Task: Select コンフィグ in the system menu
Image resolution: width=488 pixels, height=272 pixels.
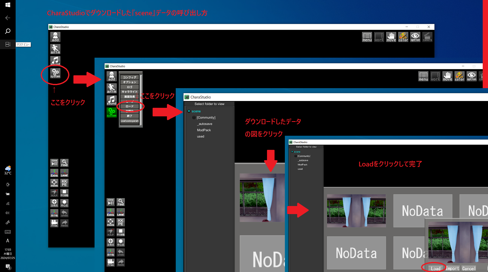Action: [129, 77]
